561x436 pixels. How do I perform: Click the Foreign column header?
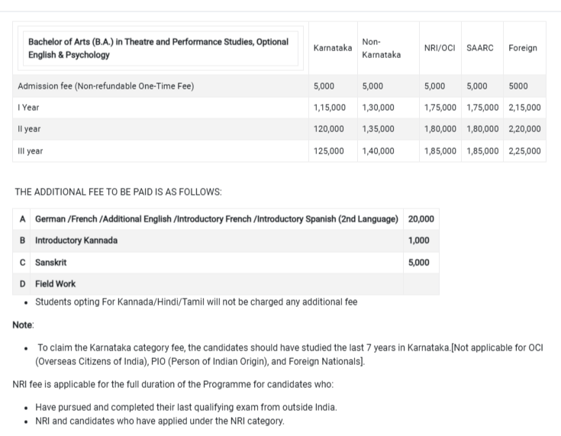522,48
